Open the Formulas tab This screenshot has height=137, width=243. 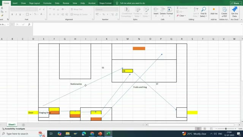pyautogui.click(x=47, y=3)
